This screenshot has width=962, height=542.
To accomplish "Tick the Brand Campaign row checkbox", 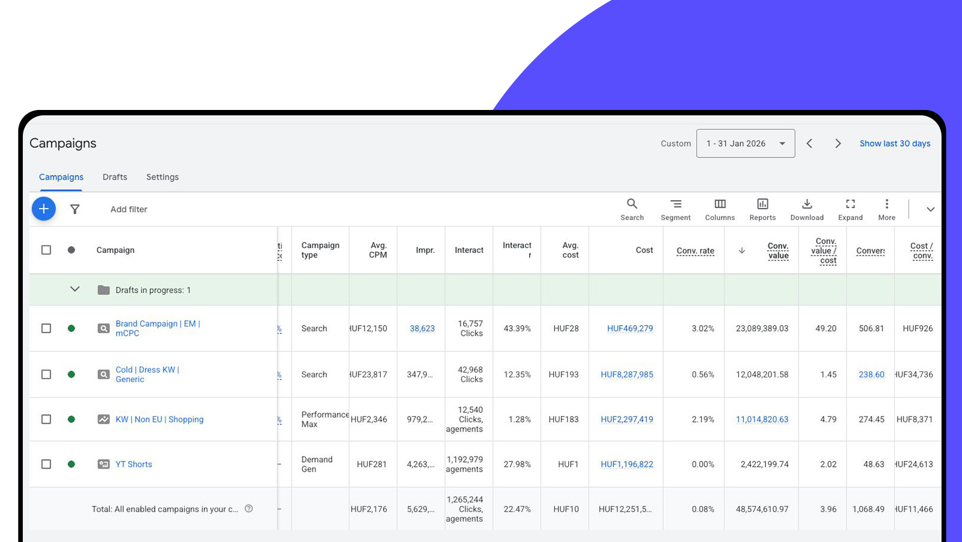I will pyautogui.click(x=46, y=328).
